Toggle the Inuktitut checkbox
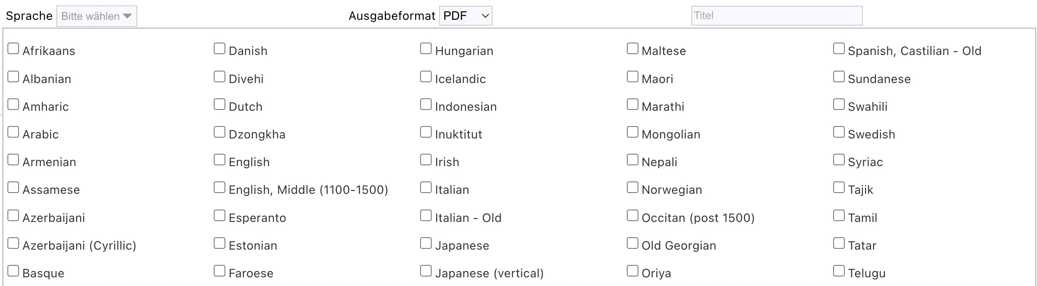 (426, 132)
